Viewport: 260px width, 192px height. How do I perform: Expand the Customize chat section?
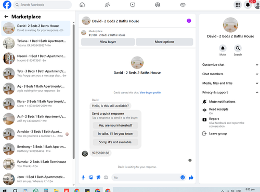pos(230,65)
